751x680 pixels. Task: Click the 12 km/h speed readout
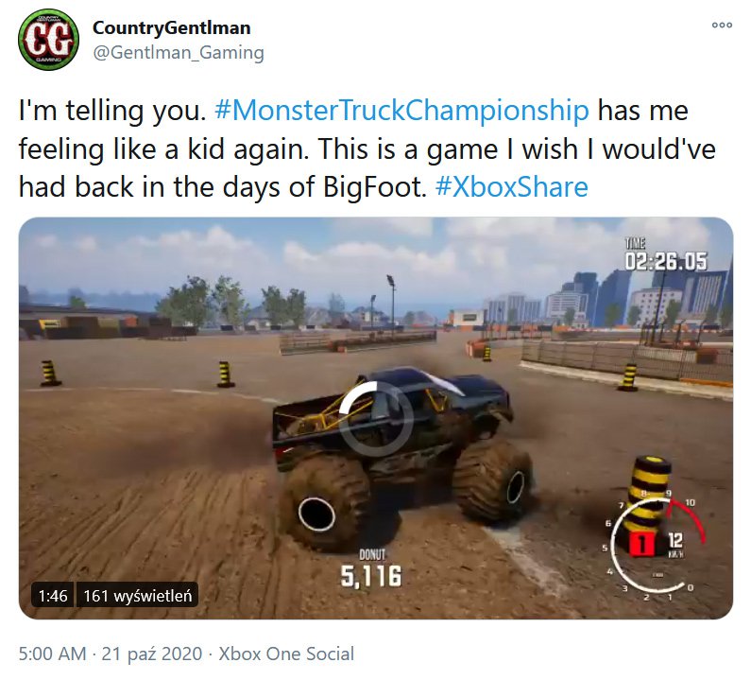pyautogui.click(x=675, y=545)
